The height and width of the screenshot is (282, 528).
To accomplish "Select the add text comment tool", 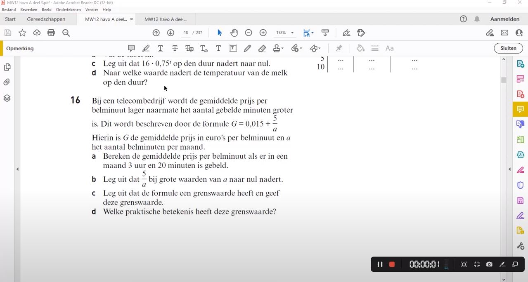I will [x=218, y=48].
